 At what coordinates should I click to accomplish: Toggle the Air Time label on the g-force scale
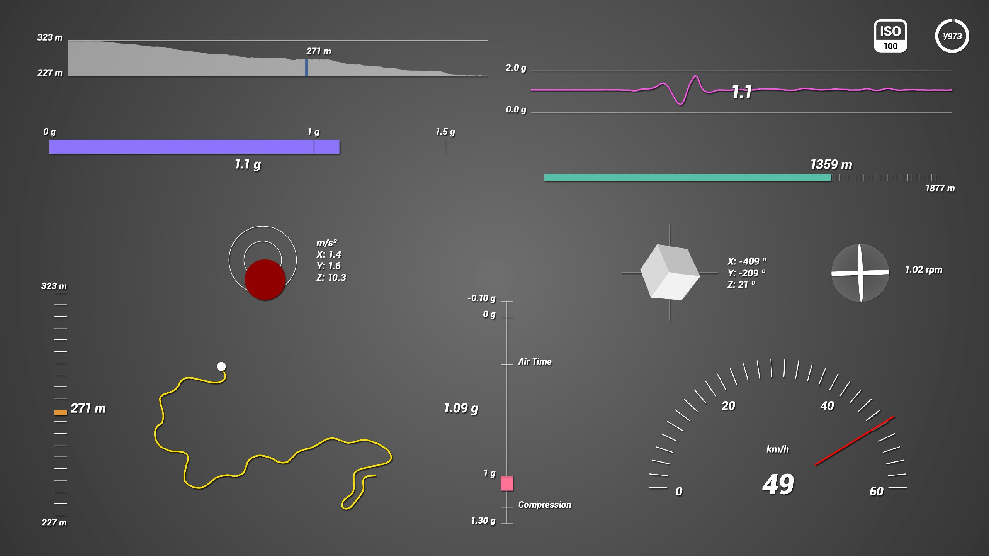[x=535, y=362]
